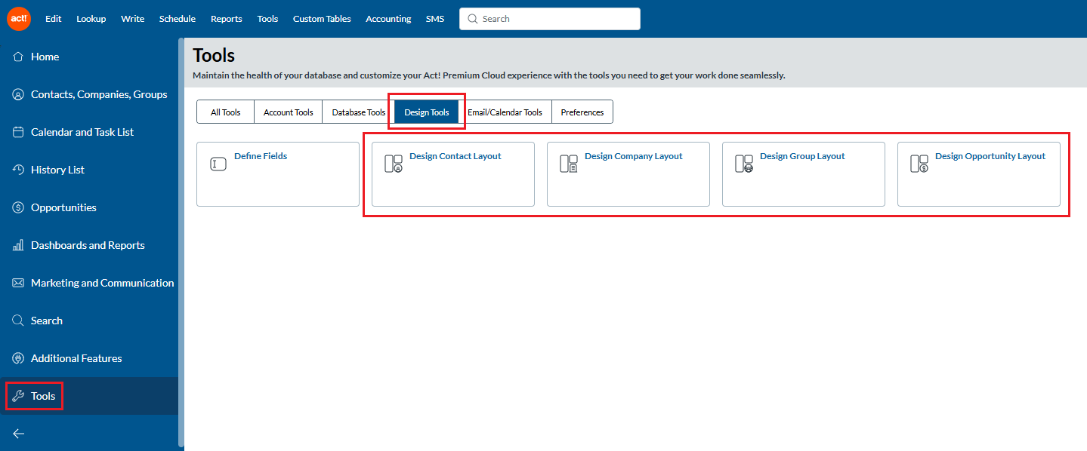Switch to the Database Tools tab
Viewport: 1087px width, 451px height.
359,112
